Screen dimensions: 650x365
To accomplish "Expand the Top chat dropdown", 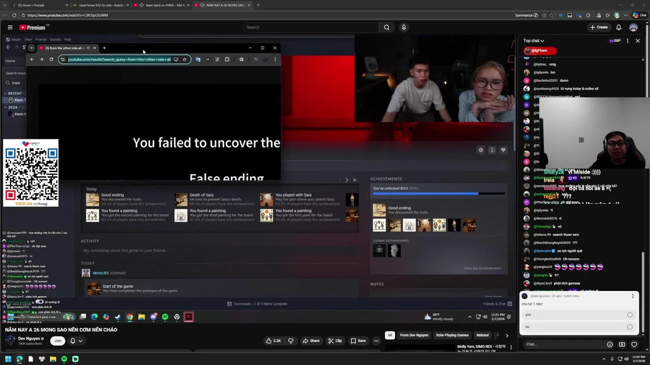I will click(534, 41).
